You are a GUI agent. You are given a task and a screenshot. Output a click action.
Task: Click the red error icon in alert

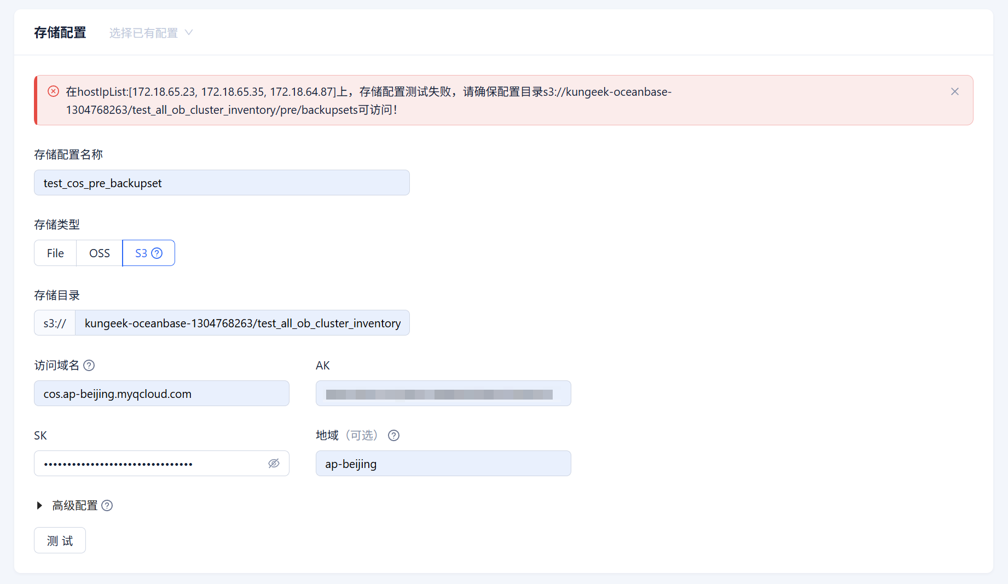[53, 91]
